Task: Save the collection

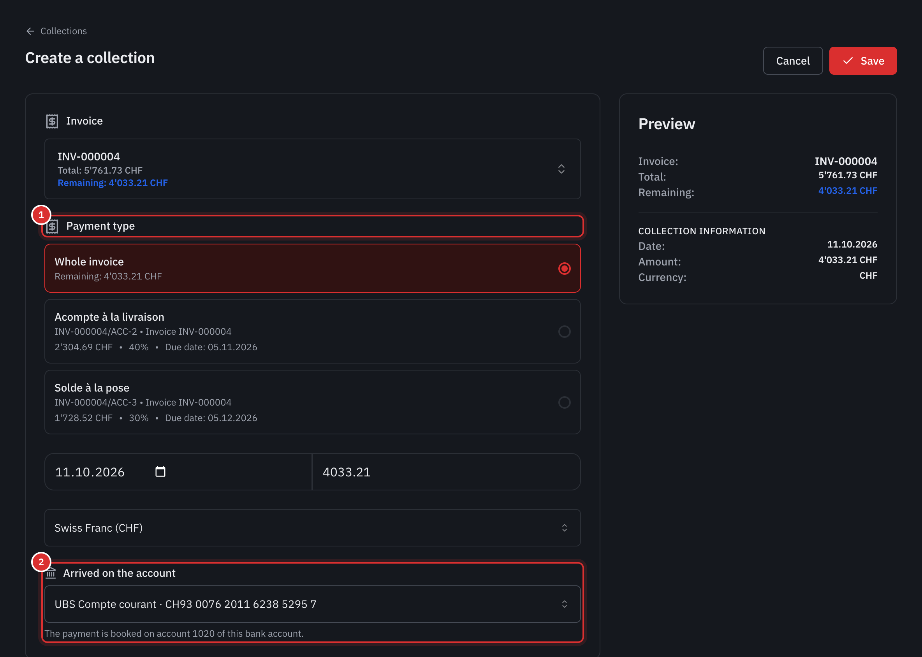Action: [x=862, y=61]
